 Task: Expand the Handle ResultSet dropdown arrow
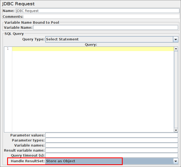pos(175,161)
